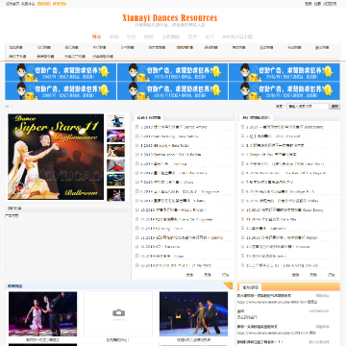Click the orange corner badge on the gallery panel
The image size is (346, 346).
coord(228,285)
